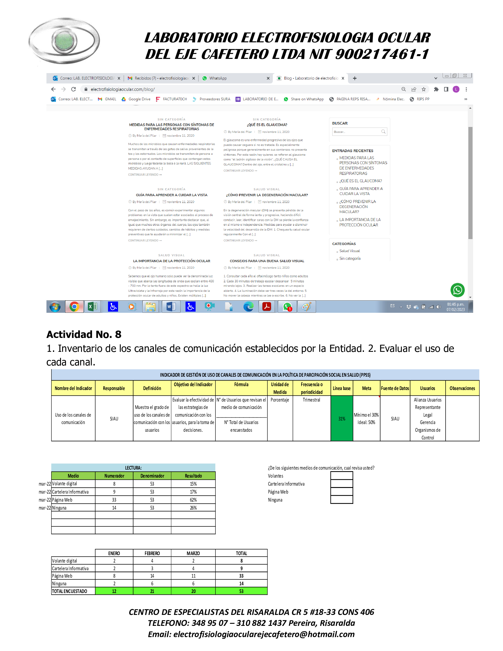Select the Blog - Laboratorio de electrofisio tab
Viewport: 503px width, 651px height.
pyautogui.click(x=310, y=78)
